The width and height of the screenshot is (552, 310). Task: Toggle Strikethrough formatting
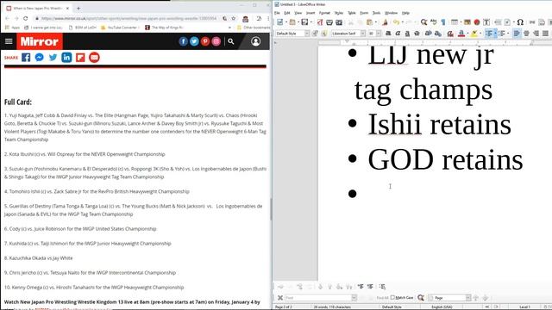(x=417, y=34)
